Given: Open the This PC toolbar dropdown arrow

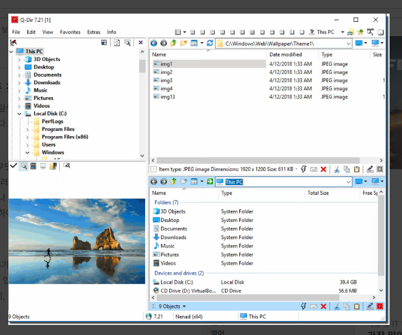Looking at the screenshot, I should [342, 32].
